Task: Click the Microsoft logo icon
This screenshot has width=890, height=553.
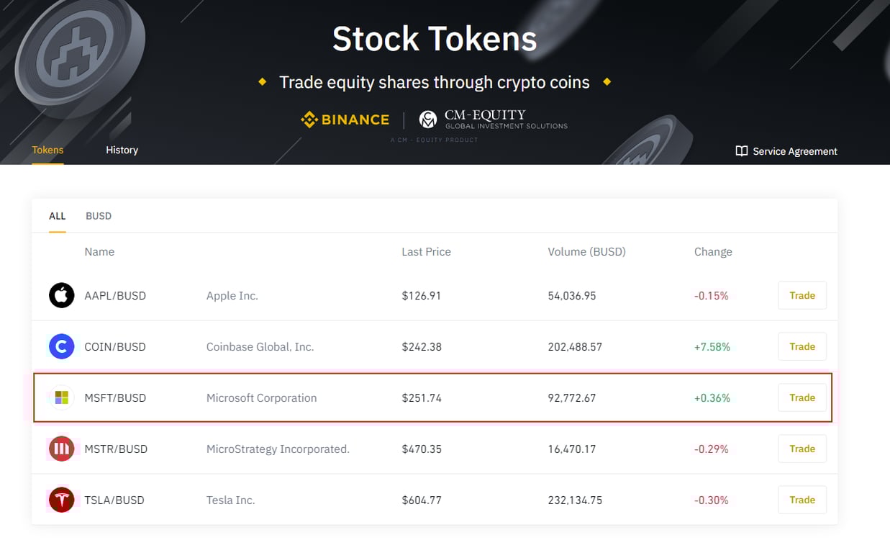Action: point(61,397)
